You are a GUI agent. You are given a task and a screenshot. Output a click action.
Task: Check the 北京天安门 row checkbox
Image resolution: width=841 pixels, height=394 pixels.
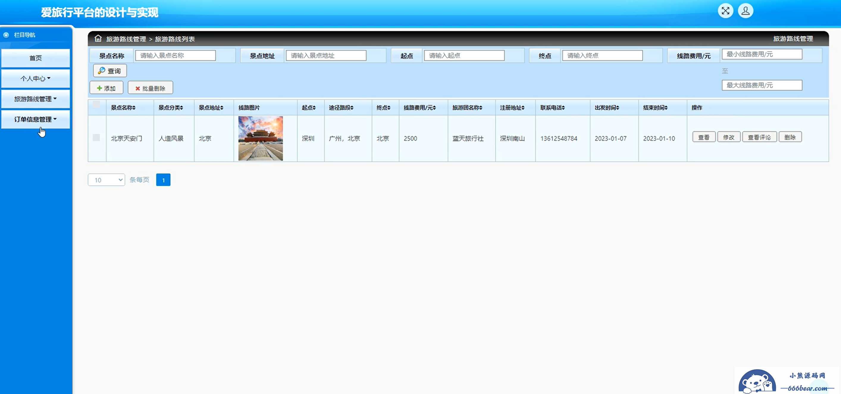96,137
